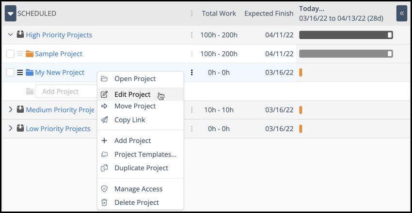Click the High Priority Projects package icon
Image resolution: width=412 pixels, height=213 pixels.
coord(20,35)
